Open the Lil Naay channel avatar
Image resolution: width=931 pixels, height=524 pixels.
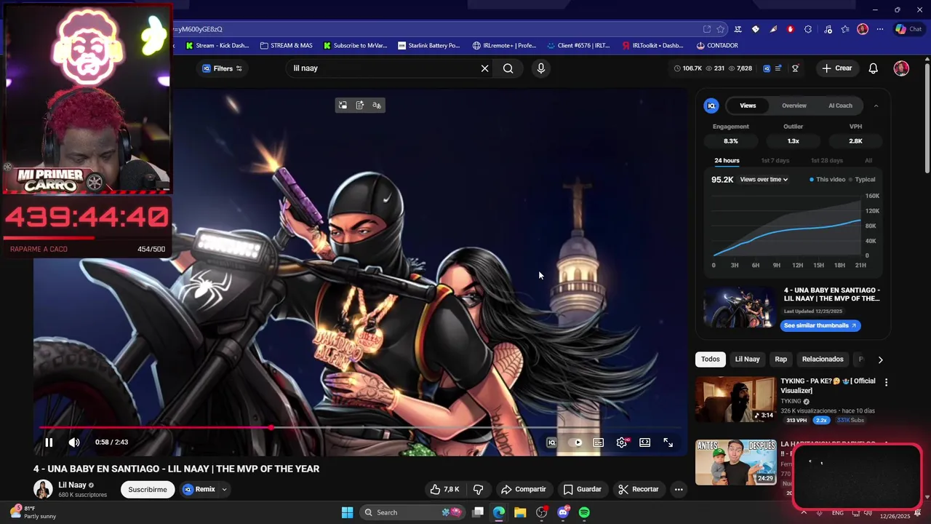[x=43, y=489]
